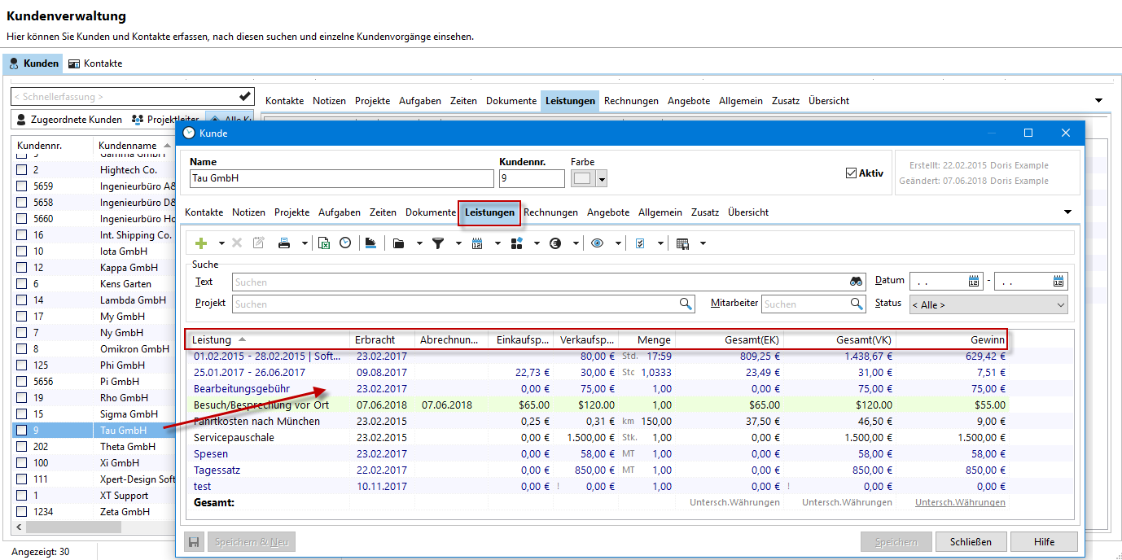The height and width of the screenshot is (560, 1122).
Task: Click binoculars search icon in Text field
Action: [x=856, y=282]
